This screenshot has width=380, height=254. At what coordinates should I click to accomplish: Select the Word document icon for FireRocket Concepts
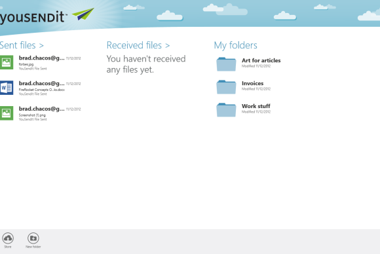(x=7, y=88)
